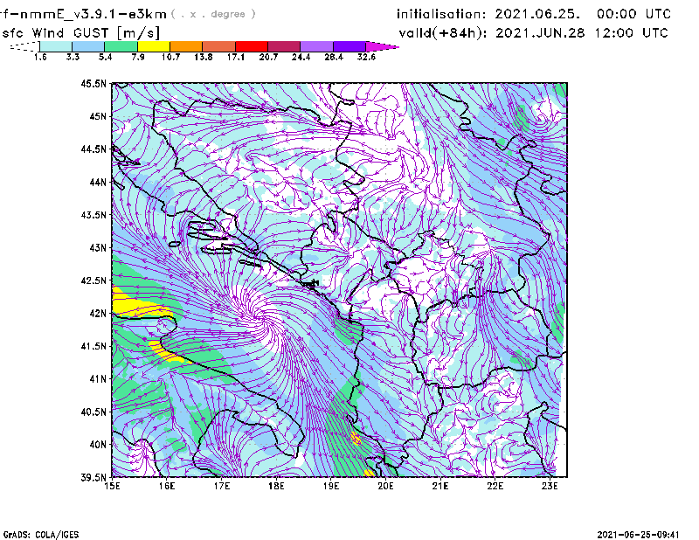
Task: Click the legend value '20.7'
Action: [x=268, y=57]
